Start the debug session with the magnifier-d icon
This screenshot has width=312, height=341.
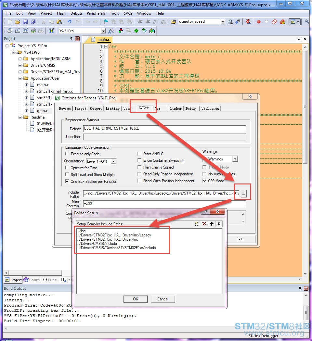(x=248, y=22)
